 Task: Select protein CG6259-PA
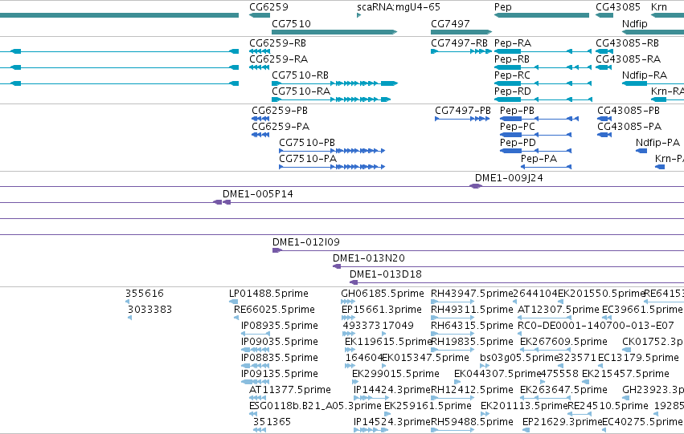(x=260, y=135)
